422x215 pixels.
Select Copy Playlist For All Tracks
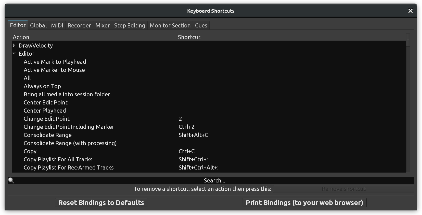[209, 159]
